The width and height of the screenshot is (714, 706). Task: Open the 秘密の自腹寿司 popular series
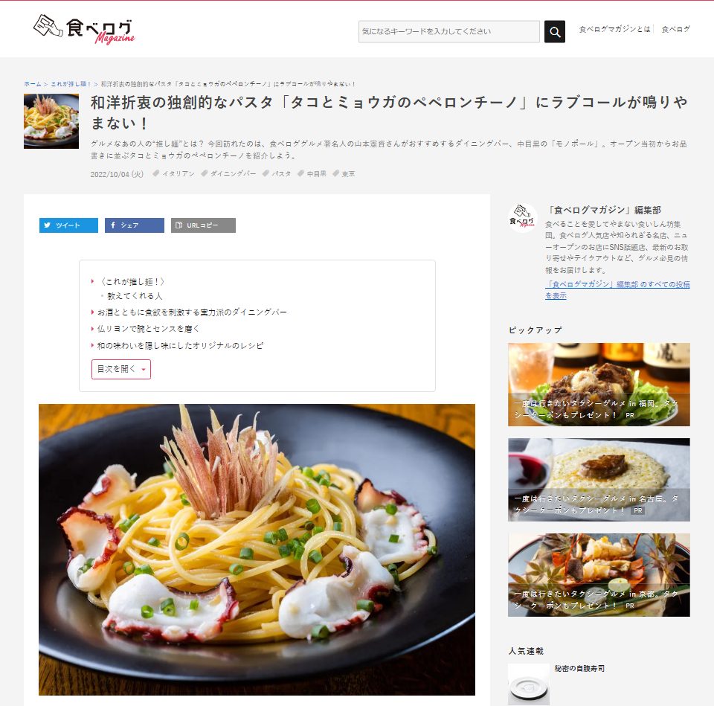tap(579, 668)
